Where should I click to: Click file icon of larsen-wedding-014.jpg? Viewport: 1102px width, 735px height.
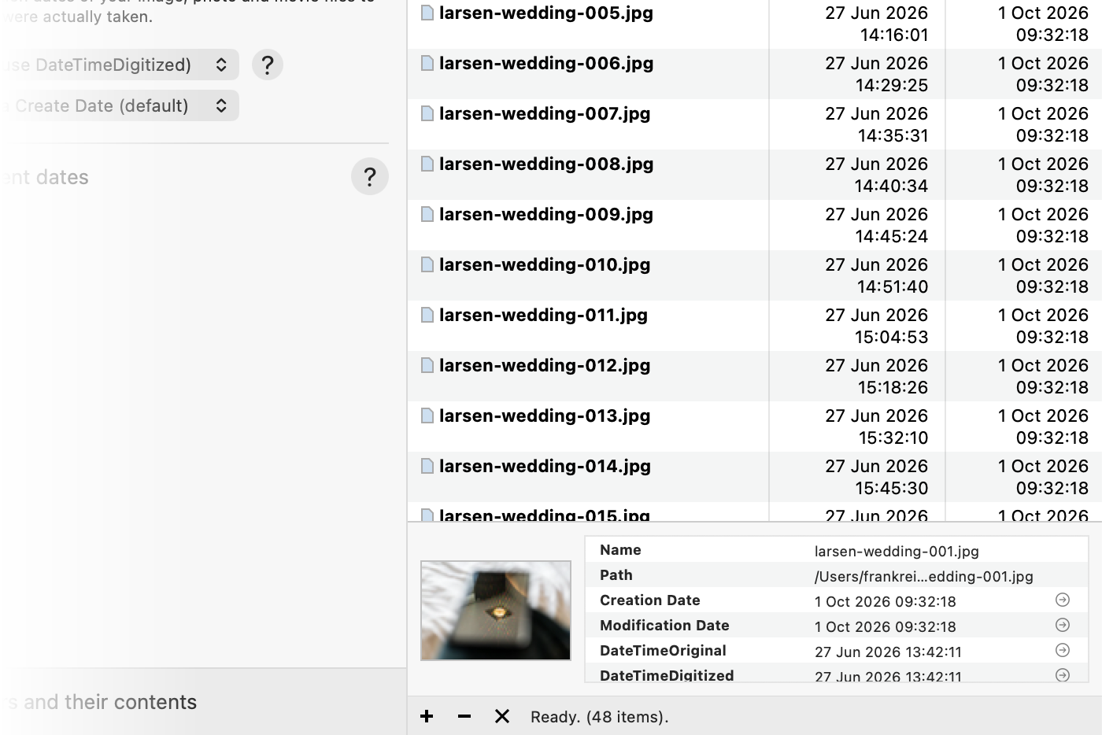click(427, 466)
